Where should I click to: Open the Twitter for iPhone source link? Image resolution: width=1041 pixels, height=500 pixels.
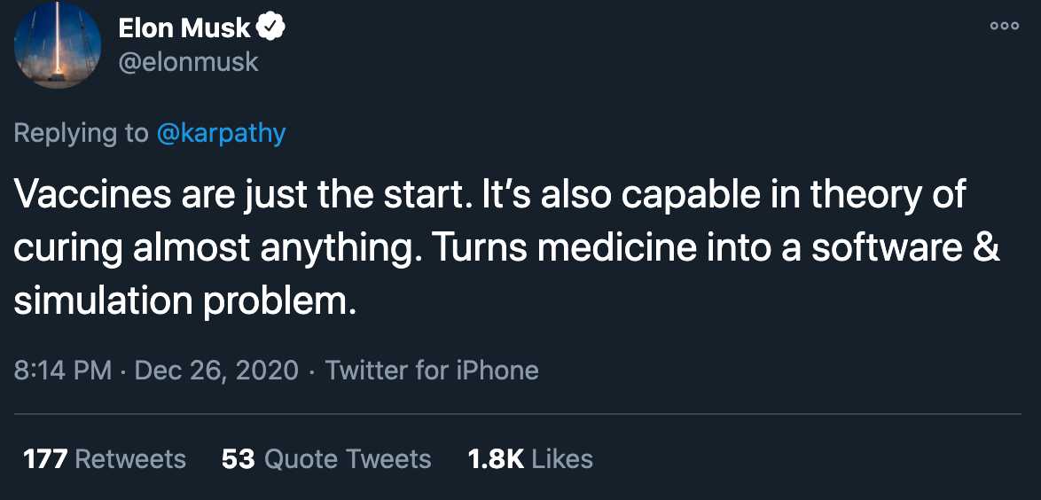click(432, 370)
